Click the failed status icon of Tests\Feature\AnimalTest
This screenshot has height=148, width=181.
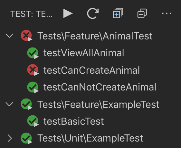26,36
